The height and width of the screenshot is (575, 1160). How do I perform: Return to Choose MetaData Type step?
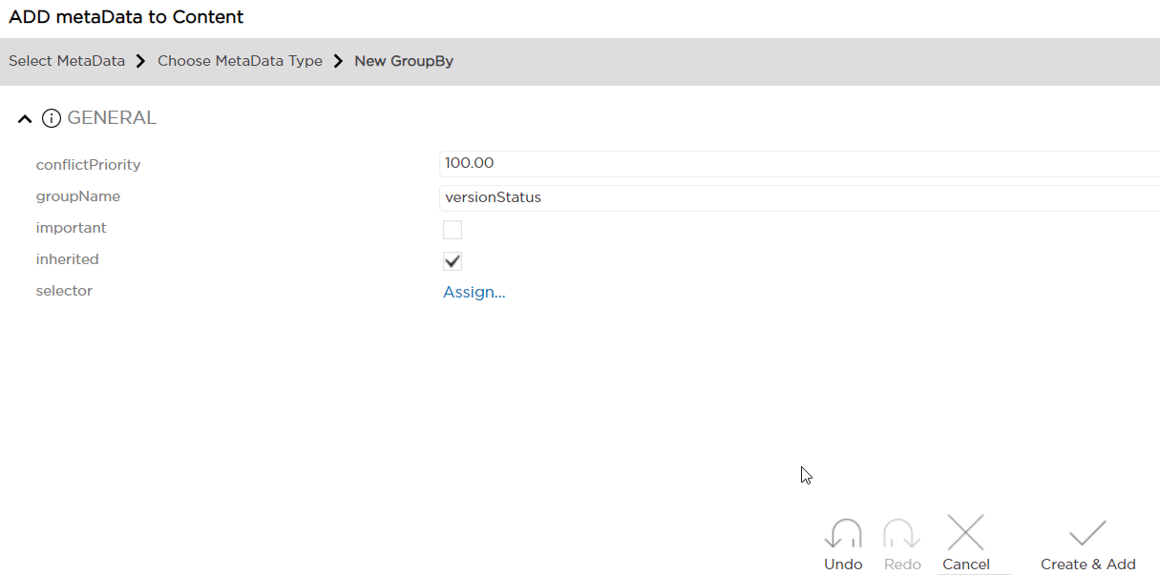(240, 61)
